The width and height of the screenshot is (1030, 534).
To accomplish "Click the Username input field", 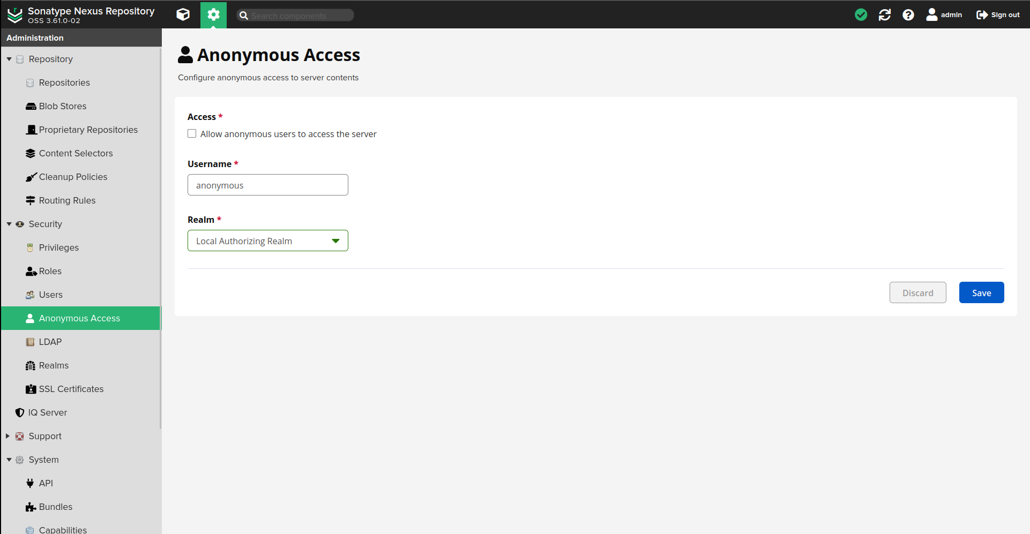I will pos(268,185).
